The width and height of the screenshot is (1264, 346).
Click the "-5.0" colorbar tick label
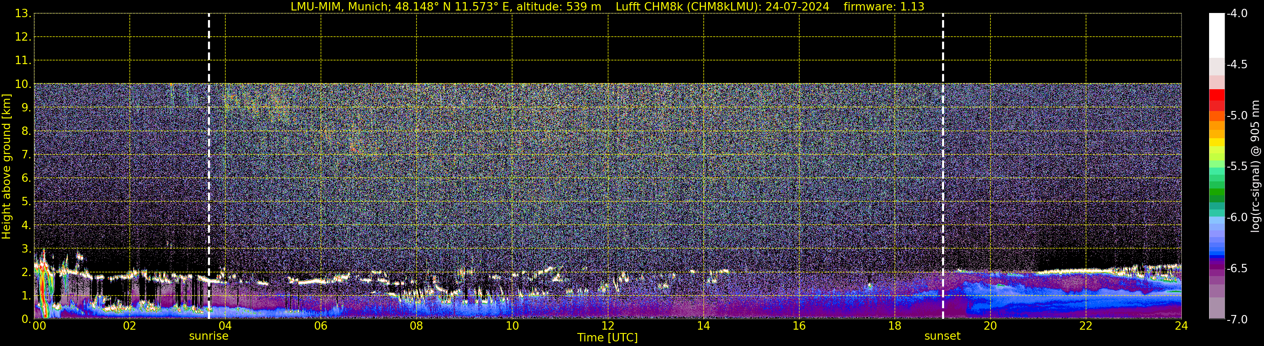click(x=1237, y=116)
